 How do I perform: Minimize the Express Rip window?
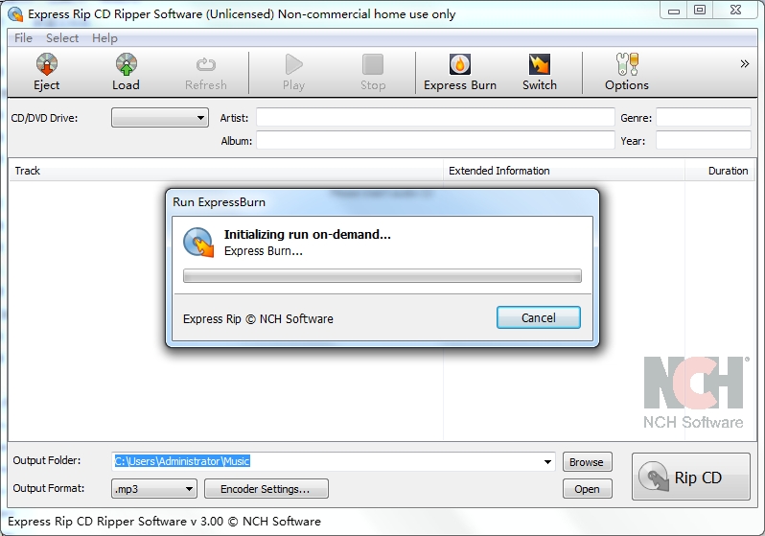click(x=674, y=11)
